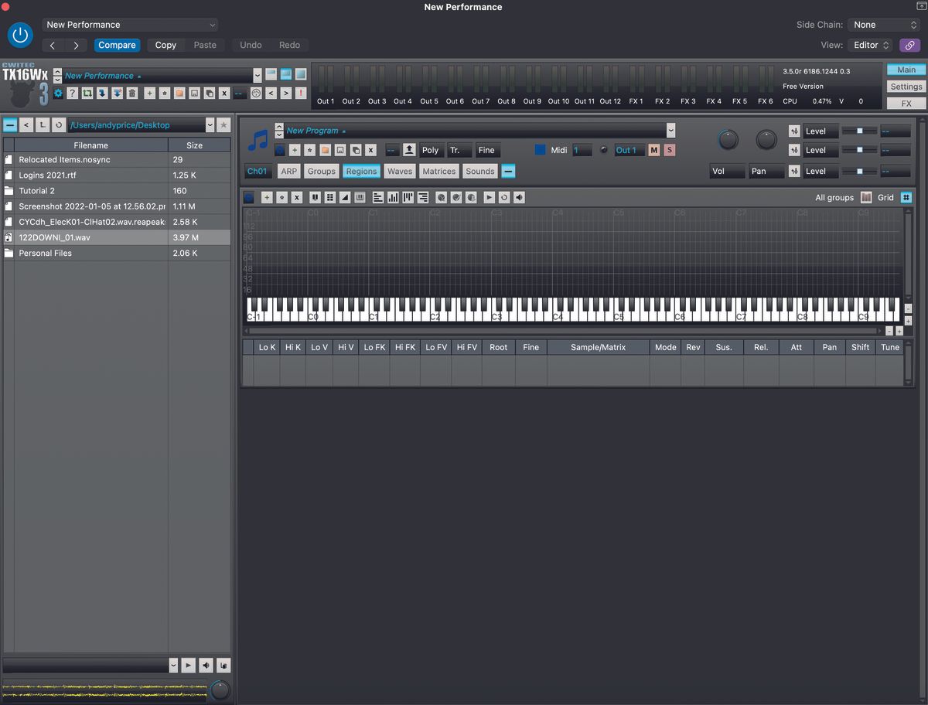Switch to the Waves tab

(x=399, y=171)
